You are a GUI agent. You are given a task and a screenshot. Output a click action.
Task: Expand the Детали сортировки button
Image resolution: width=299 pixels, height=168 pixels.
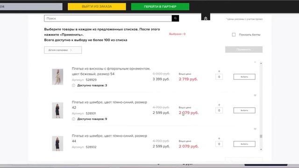pos(63,50)
